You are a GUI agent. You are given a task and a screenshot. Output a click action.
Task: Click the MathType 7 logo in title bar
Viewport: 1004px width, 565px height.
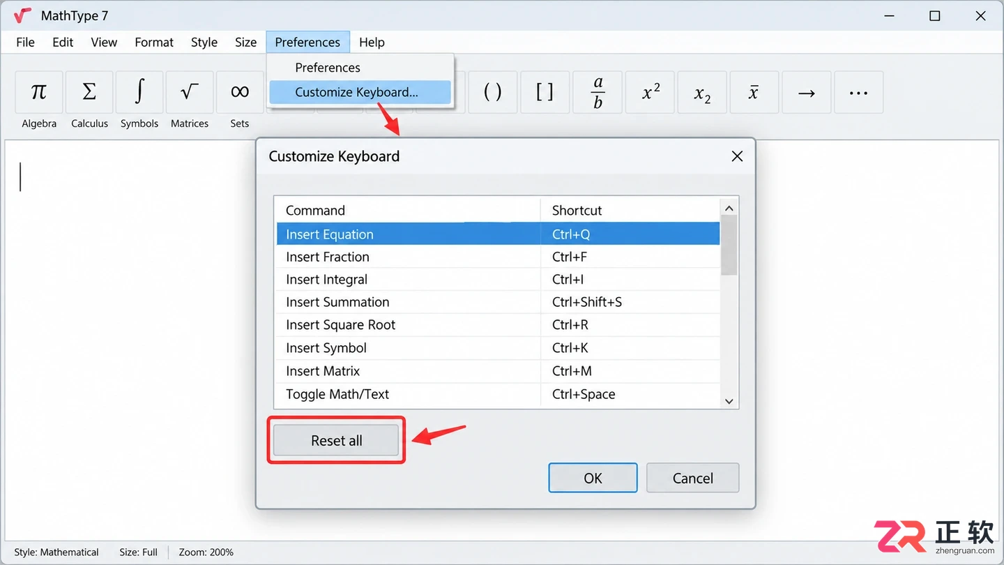23,15
